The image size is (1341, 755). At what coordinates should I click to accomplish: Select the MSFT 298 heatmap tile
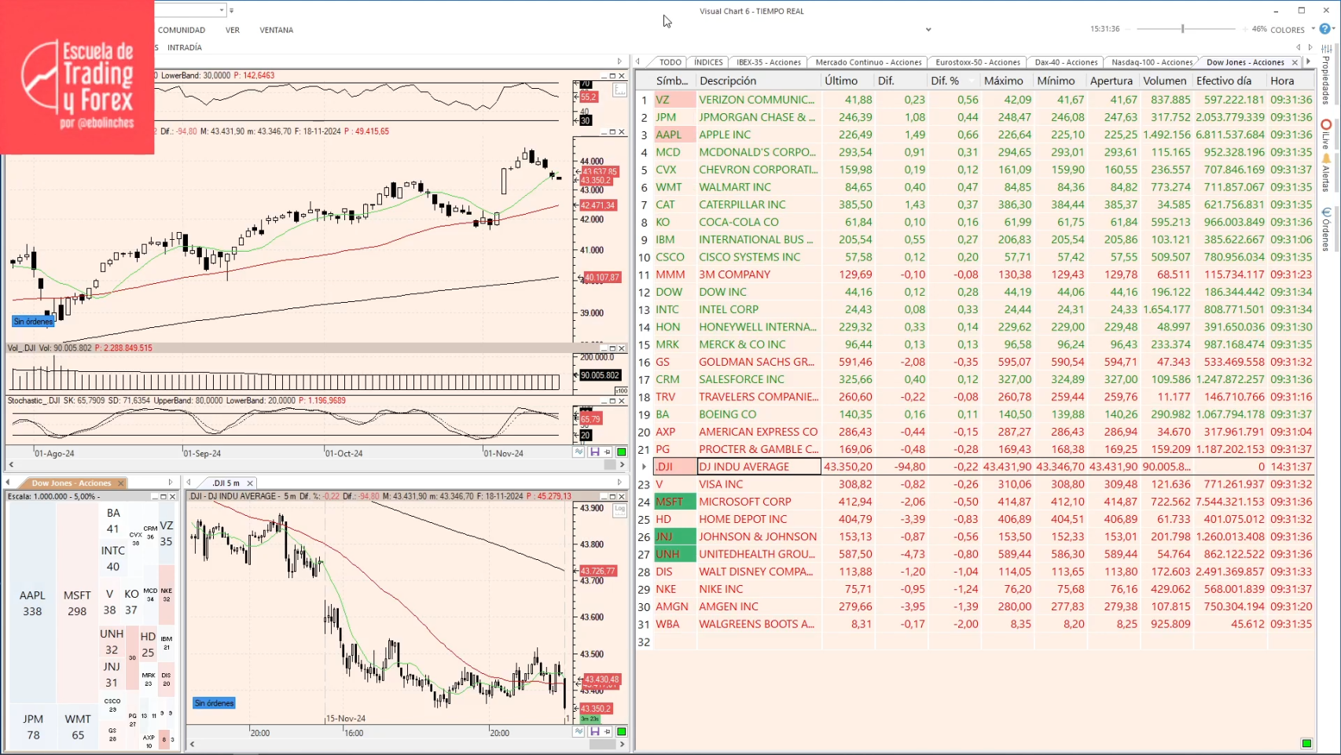point(77,603)
